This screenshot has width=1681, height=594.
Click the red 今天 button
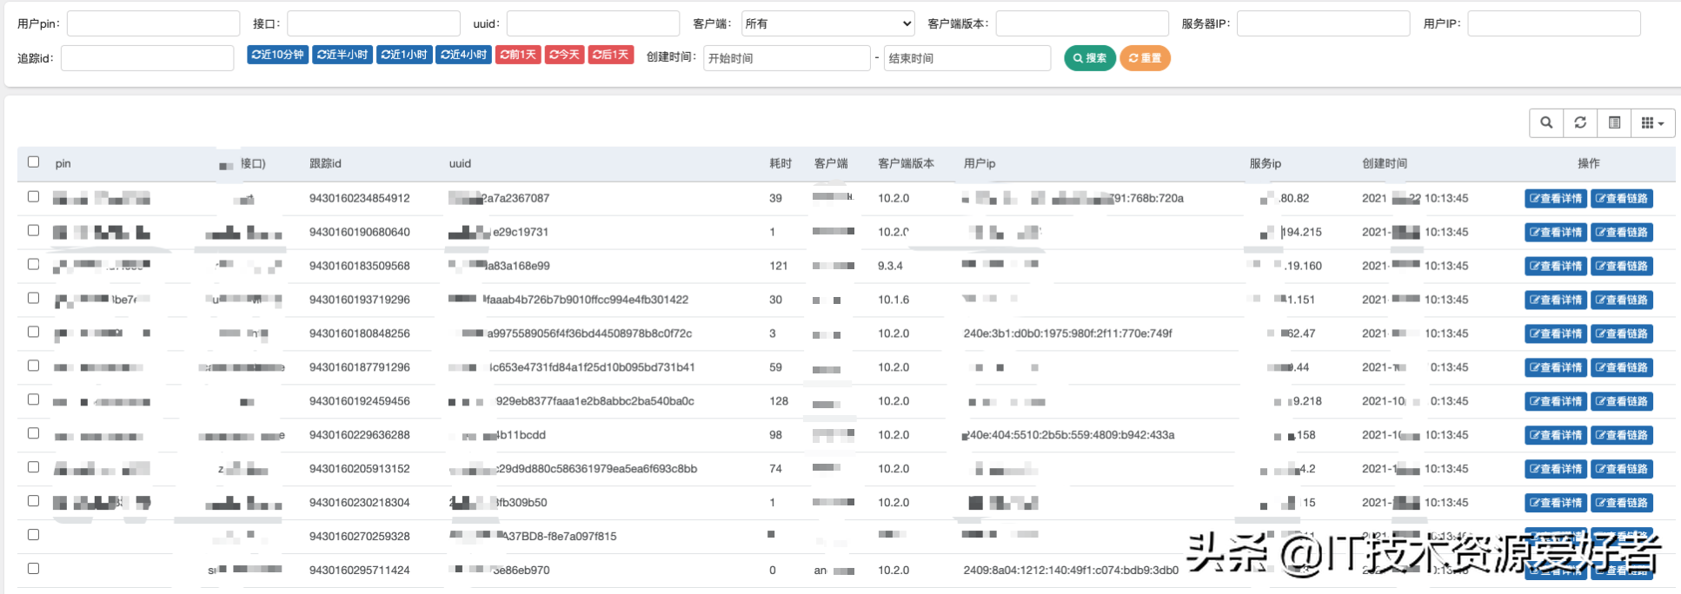[x=564, y=55]
